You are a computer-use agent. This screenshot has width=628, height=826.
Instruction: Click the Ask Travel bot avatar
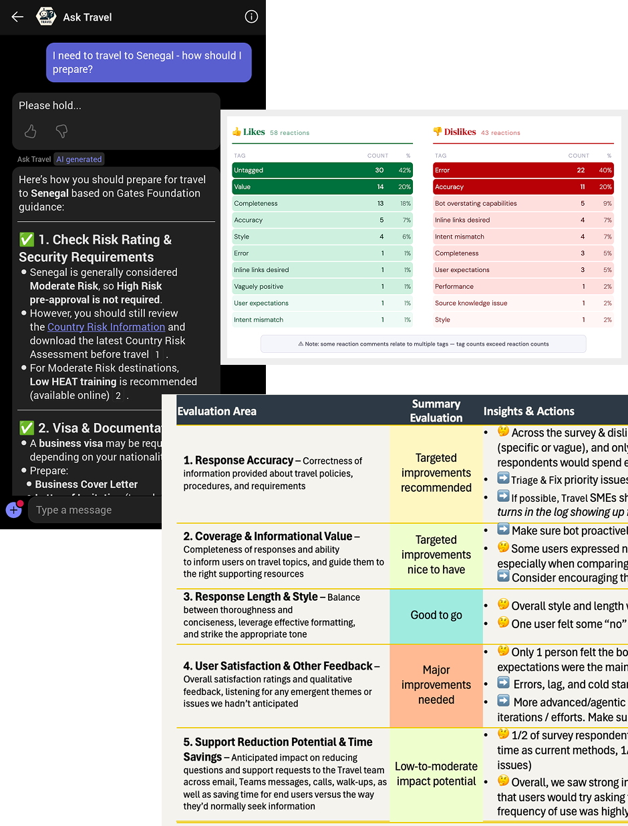tap(46, 17)
